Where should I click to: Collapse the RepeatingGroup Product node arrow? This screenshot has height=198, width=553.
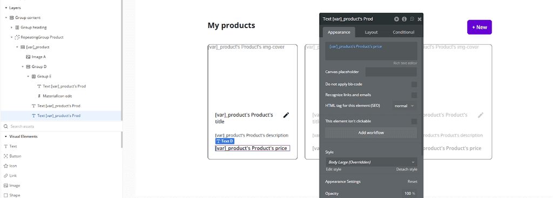pyautogui.click(x=12, y=37)
